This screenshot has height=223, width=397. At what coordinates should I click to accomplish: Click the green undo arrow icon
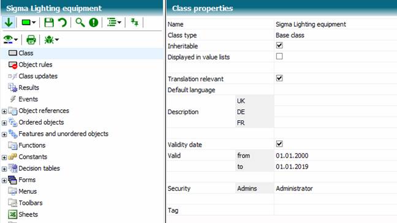click(x=62, y=23)
